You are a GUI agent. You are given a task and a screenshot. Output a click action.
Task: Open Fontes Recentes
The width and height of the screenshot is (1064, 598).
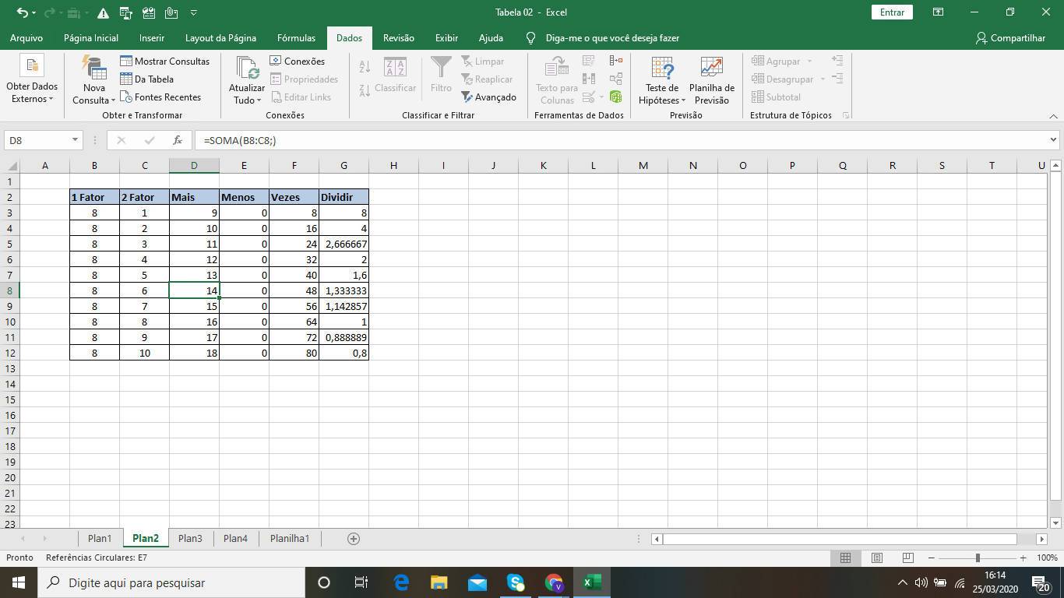160,97
